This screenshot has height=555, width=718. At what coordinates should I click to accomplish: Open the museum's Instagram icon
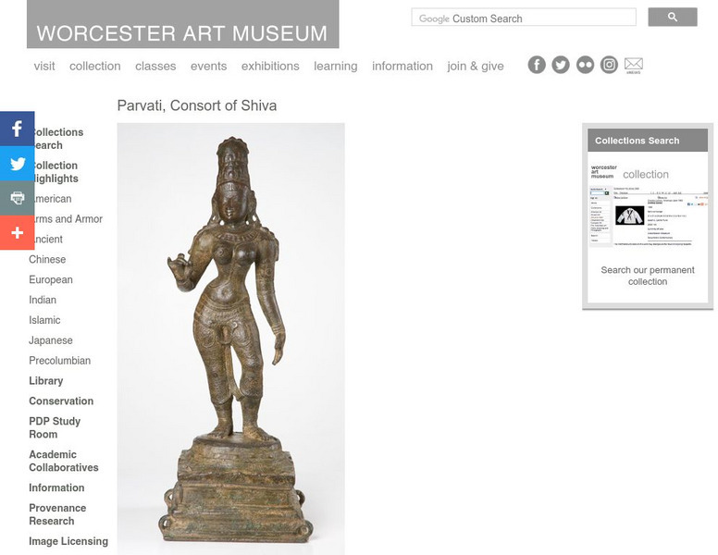click(609, 65)
